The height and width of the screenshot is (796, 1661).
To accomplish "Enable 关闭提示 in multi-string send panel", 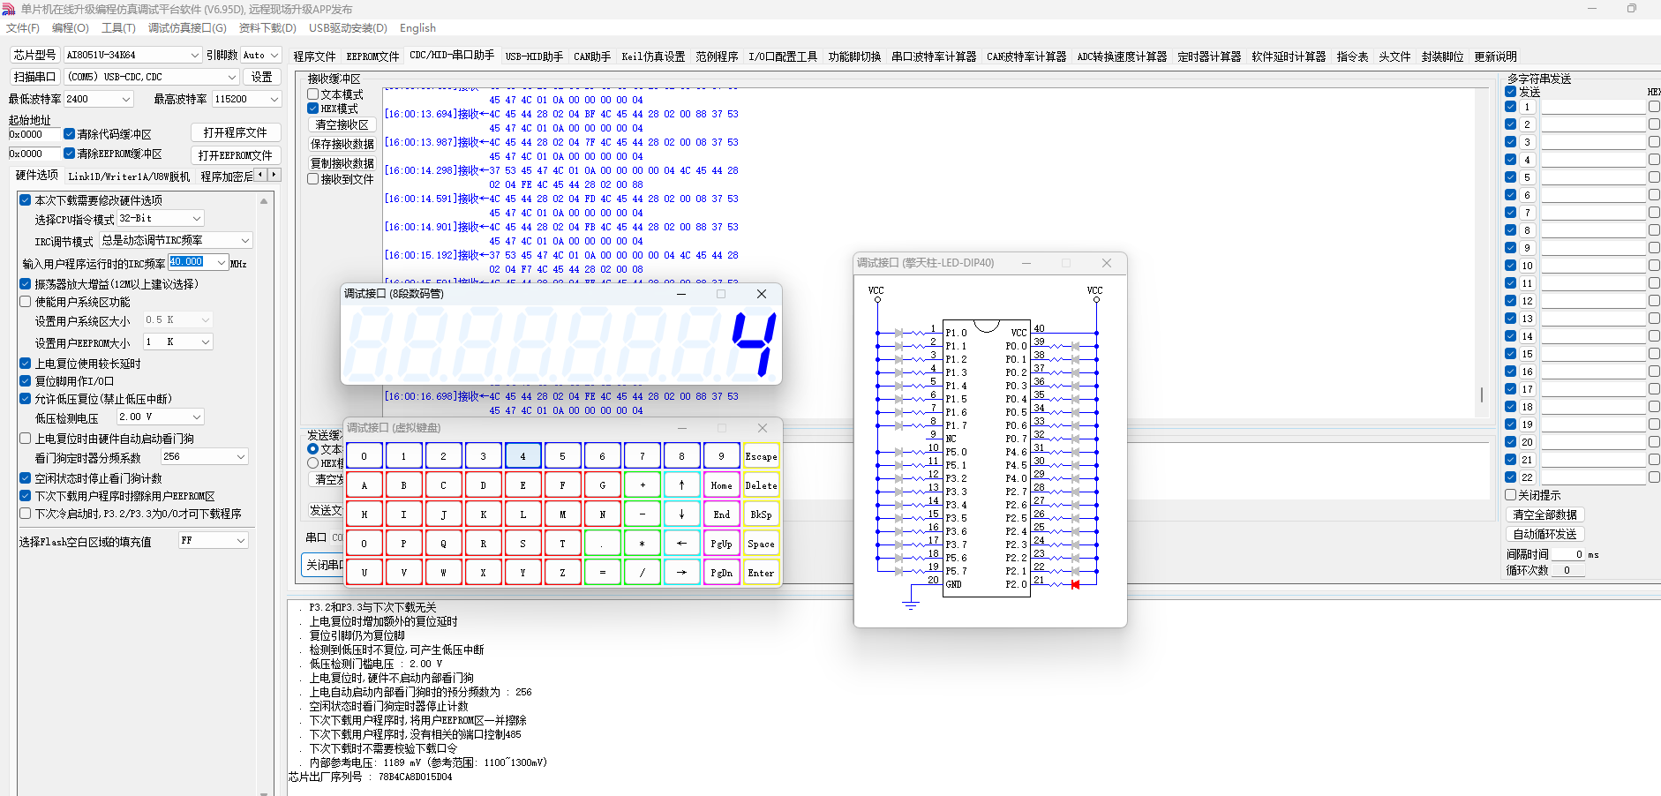I will tap(1510, 495).
